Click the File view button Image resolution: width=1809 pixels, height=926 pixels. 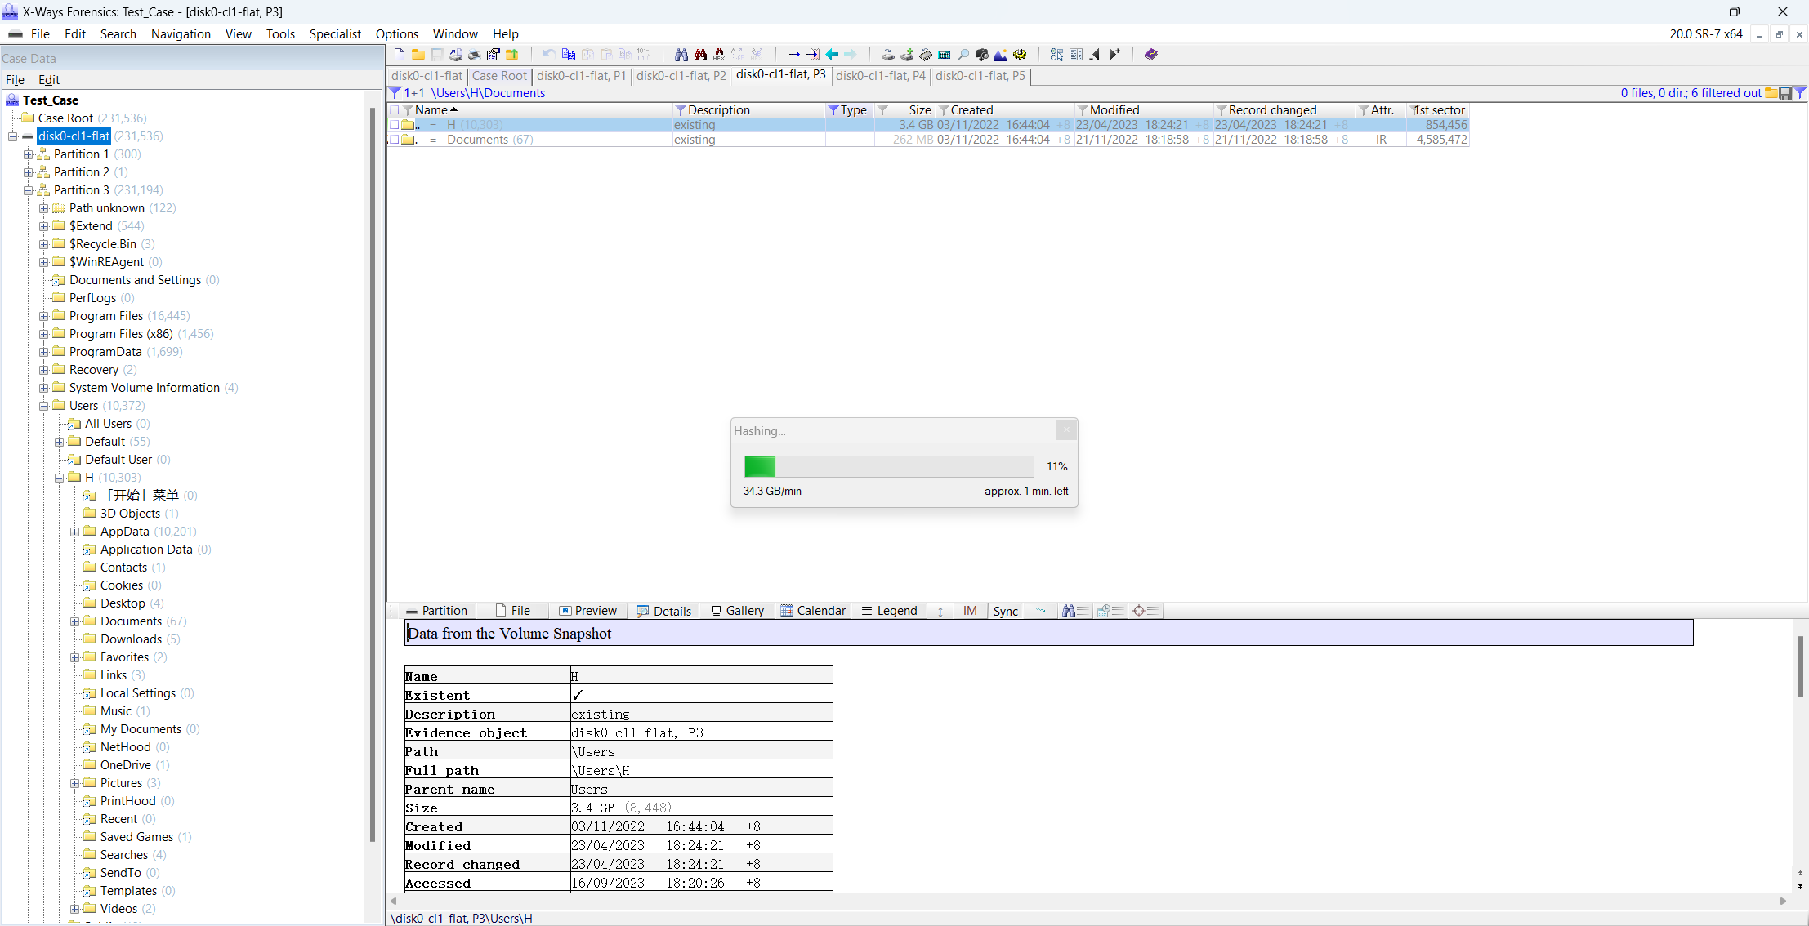click(x=513, y=611)
